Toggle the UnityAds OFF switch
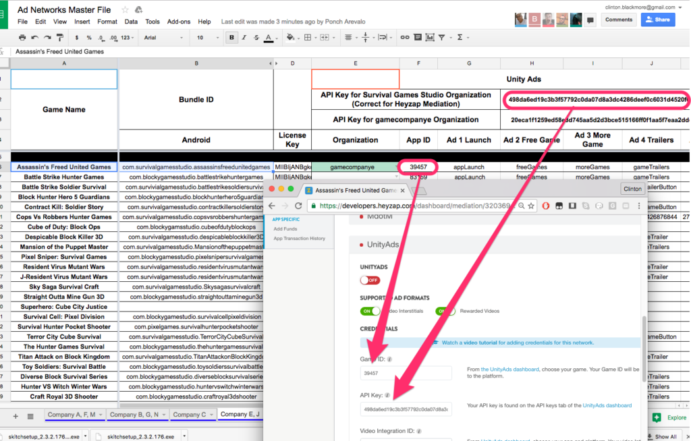 [370, 281]
